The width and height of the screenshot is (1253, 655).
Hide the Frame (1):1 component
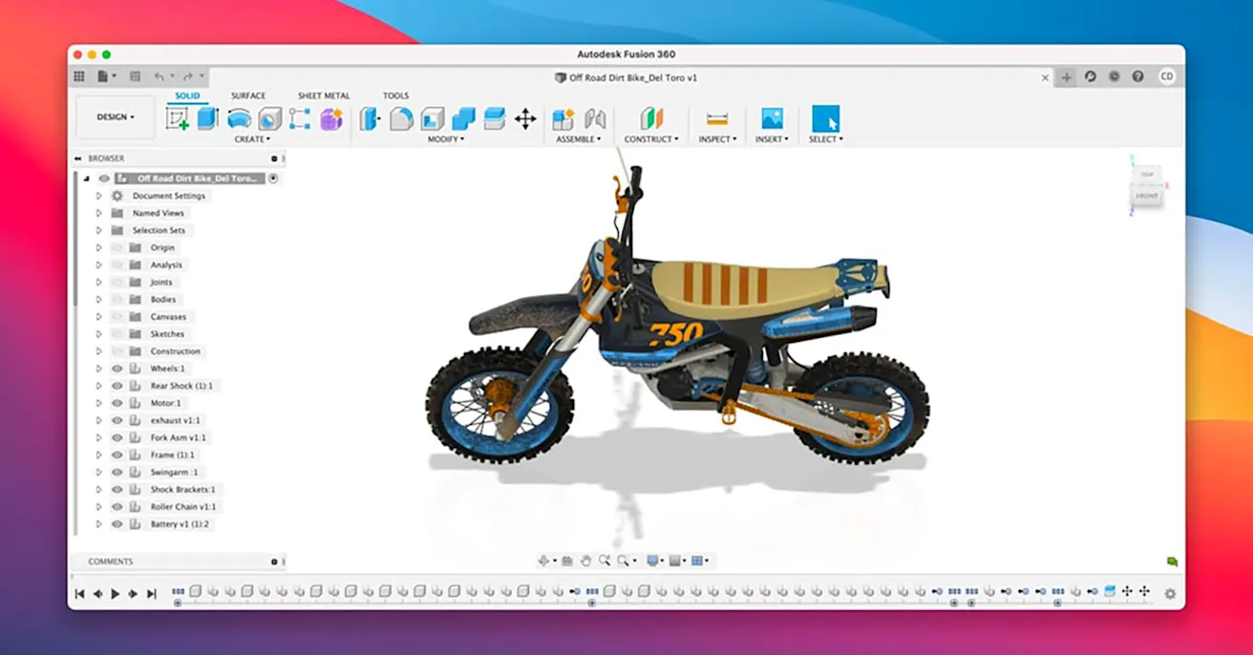(117, 455)
